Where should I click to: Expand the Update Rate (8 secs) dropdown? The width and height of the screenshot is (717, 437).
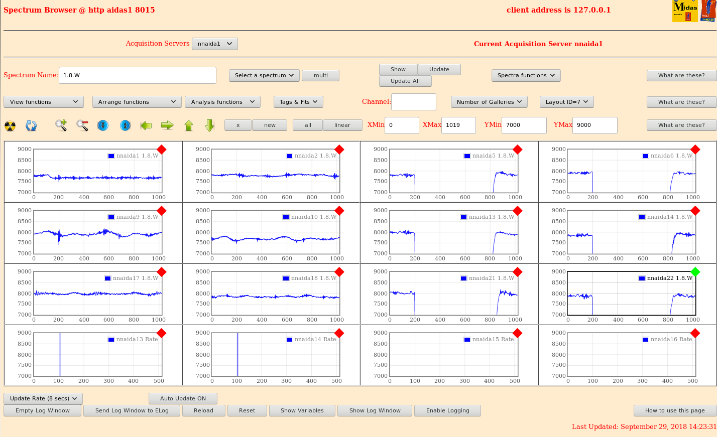coord(43,399)
